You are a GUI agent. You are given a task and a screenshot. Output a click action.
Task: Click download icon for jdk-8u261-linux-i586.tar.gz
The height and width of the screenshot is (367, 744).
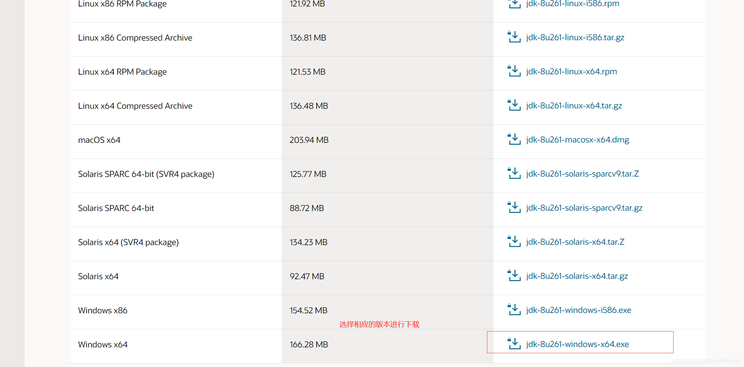click(514, 37)
